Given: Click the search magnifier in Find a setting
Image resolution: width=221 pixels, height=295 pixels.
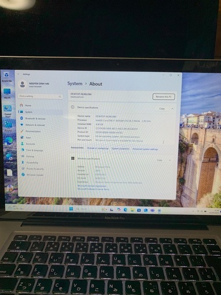Looking at the screenshot, I should (60, 97).
